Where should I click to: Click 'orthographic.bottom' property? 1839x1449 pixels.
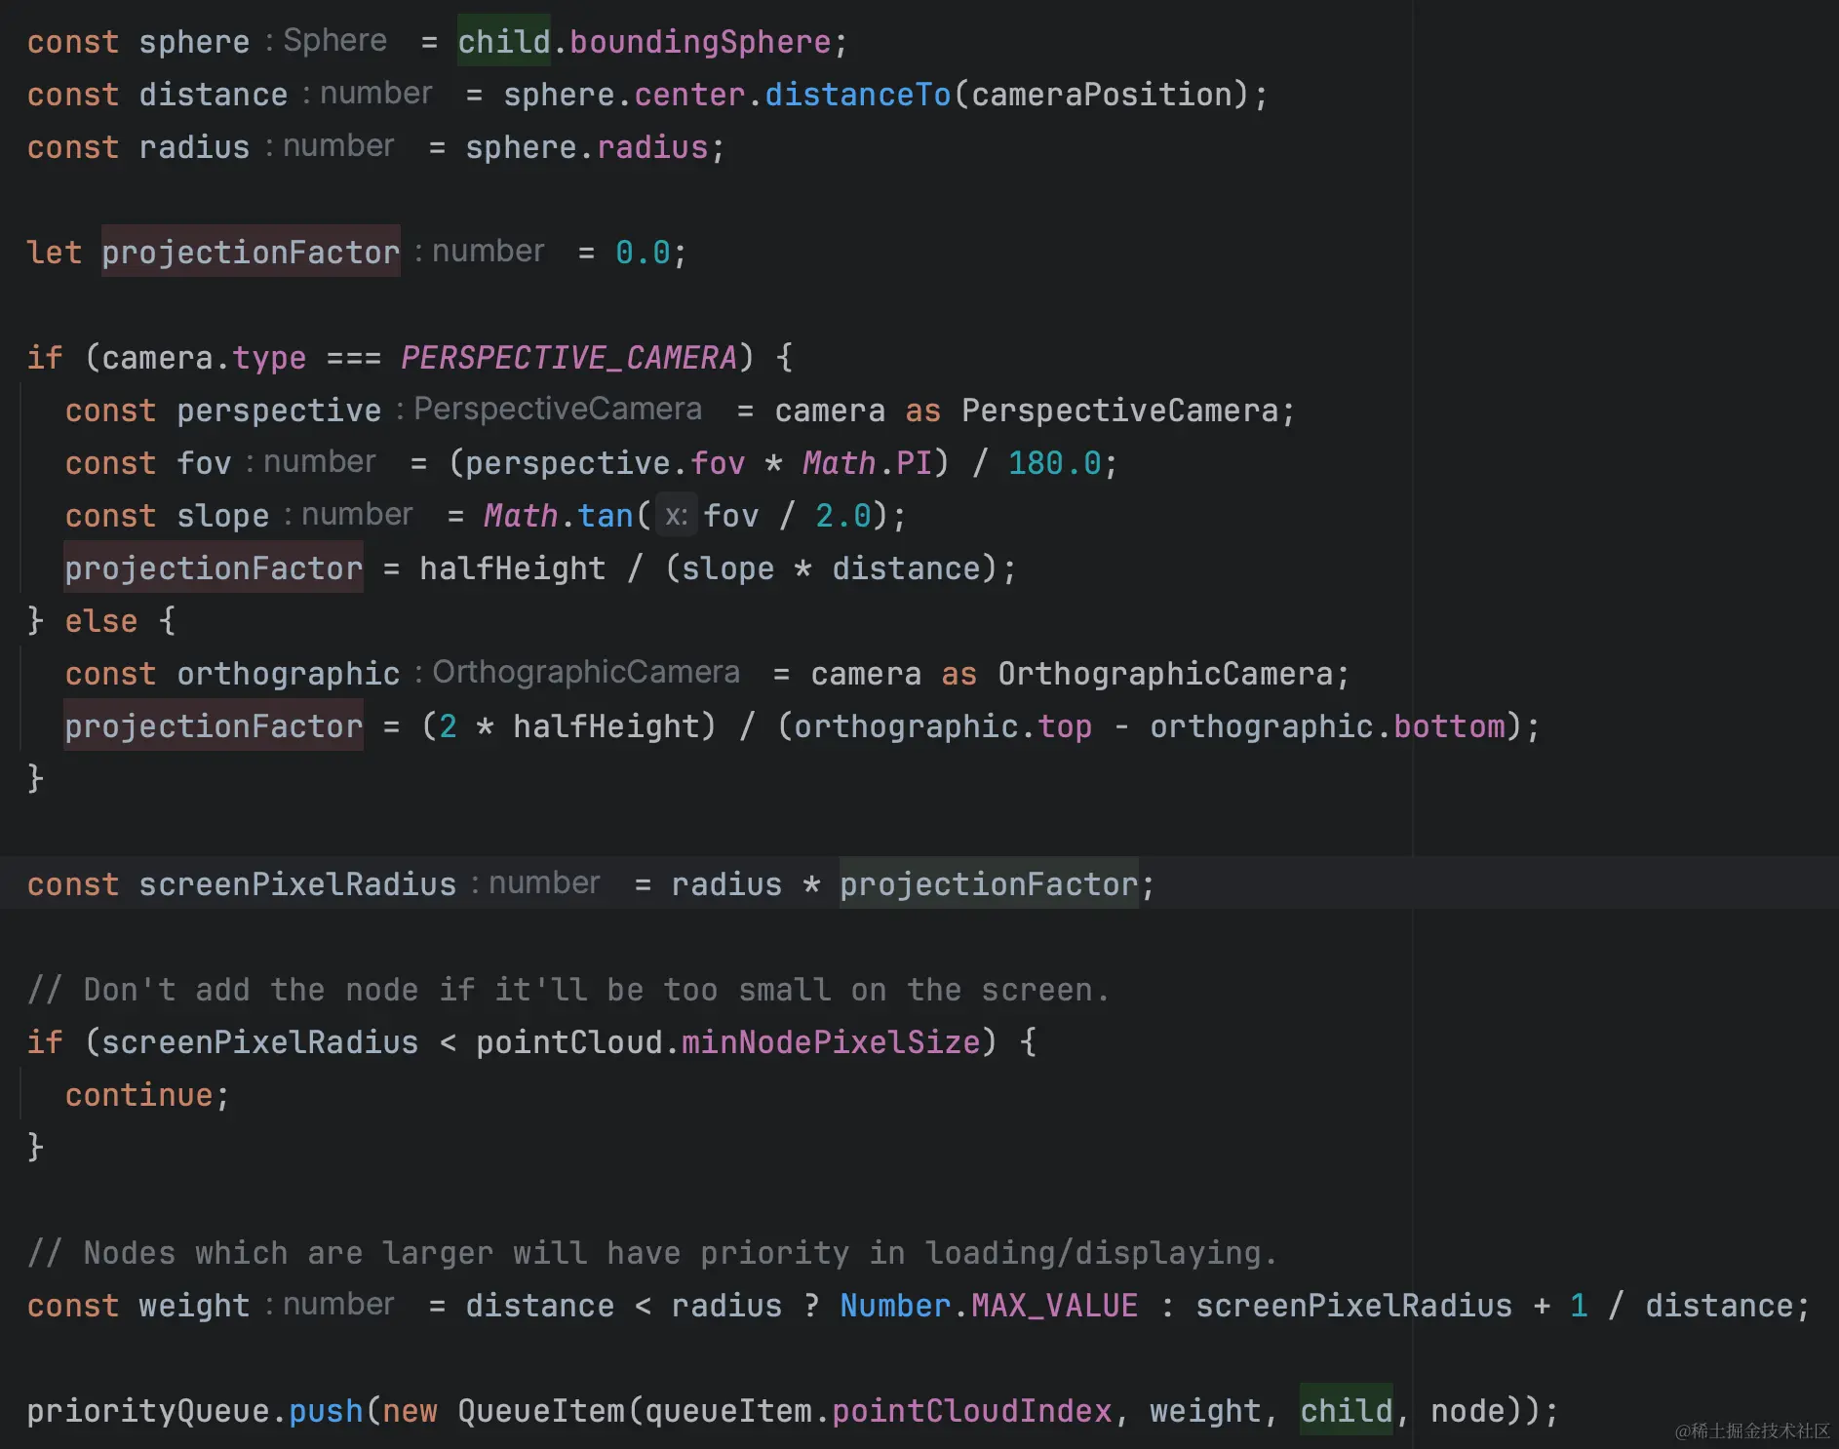point(1327,726)
